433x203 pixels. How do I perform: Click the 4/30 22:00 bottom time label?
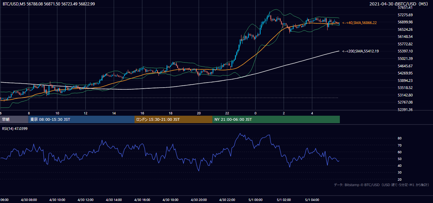click(227, 200)
